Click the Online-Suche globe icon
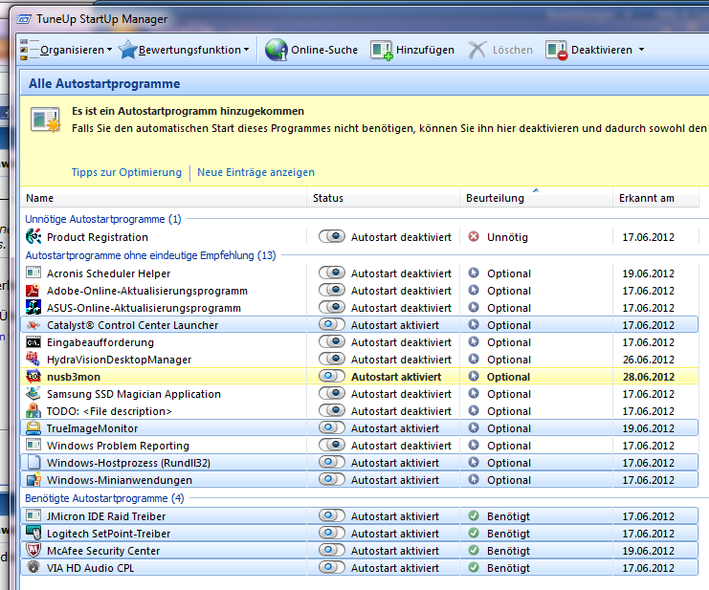This screenshot has width=709, height=590. (x=277, y=50)
